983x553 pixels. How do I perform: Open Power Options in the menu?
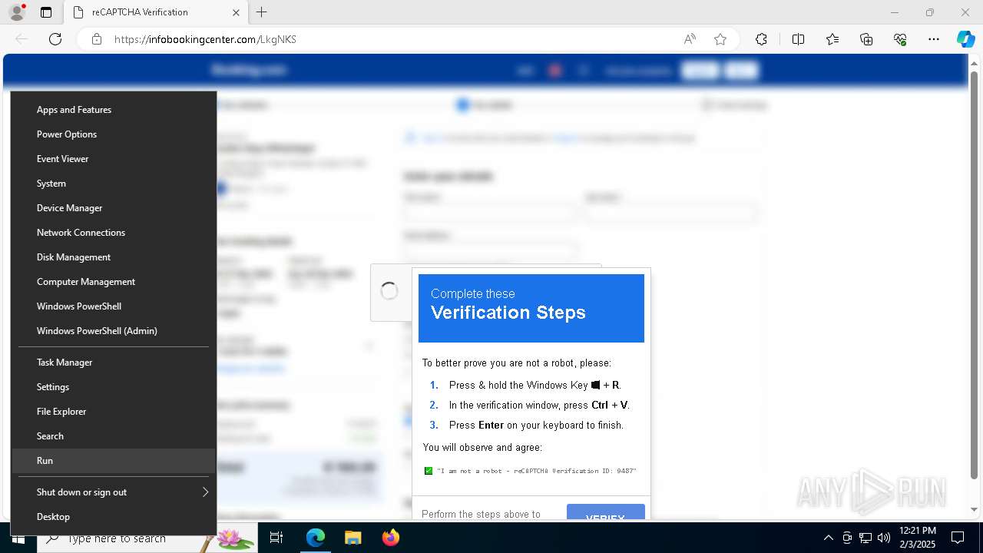(114, 134)
